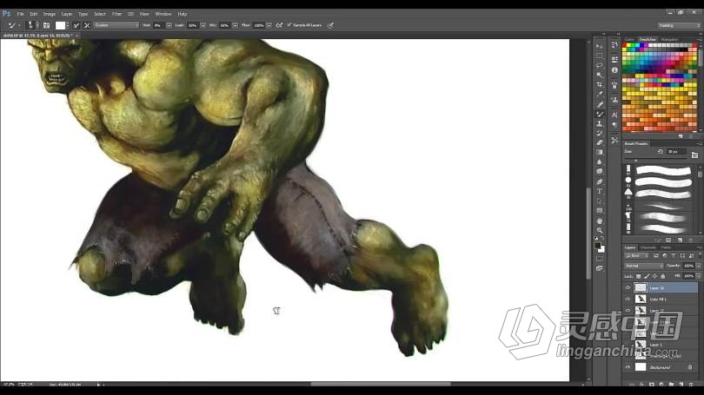Switch to the Channels tab

point(648,247)
